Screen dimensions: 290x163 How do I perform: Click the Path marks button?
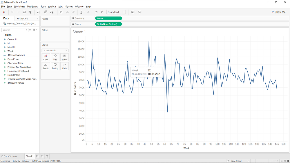[64, 66]
